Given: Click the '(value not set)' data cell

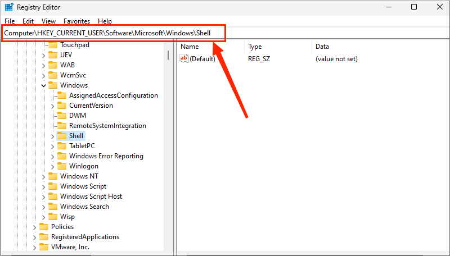Looking at the screenshot, I should point(336,59).
